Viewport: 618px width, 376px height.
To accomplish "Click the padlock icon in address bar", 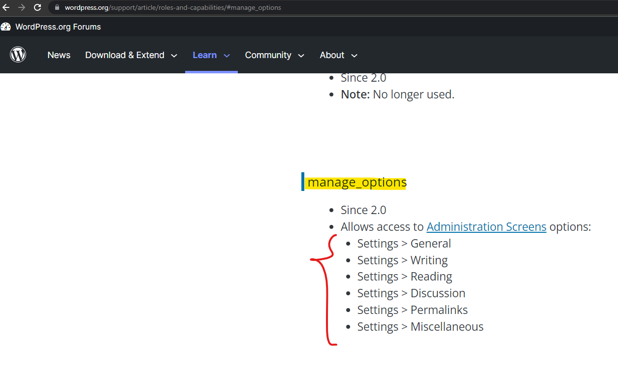I will click(x=57, y=7).
